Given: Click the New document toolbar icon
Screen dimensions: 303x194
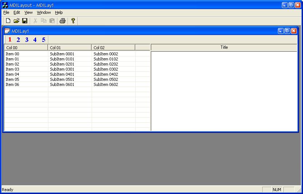Looking at the screenshot, I should pyautogui.click(x=8, y=21).
